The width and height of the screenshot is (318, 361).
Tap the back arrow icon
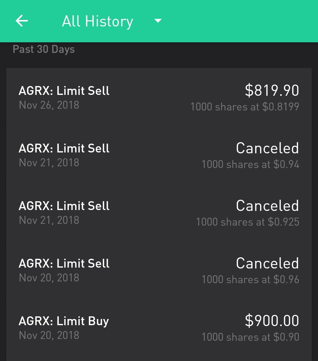pyautogui.click(x=22, y=21)
